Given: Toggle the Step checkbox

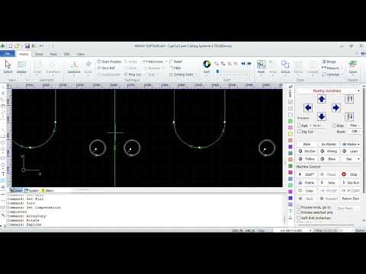Looking at the screenshot, I should pyautogui.click(x=335, y=126).
